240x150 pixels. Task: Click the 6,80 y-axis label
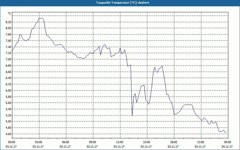(x=9, y=65)
